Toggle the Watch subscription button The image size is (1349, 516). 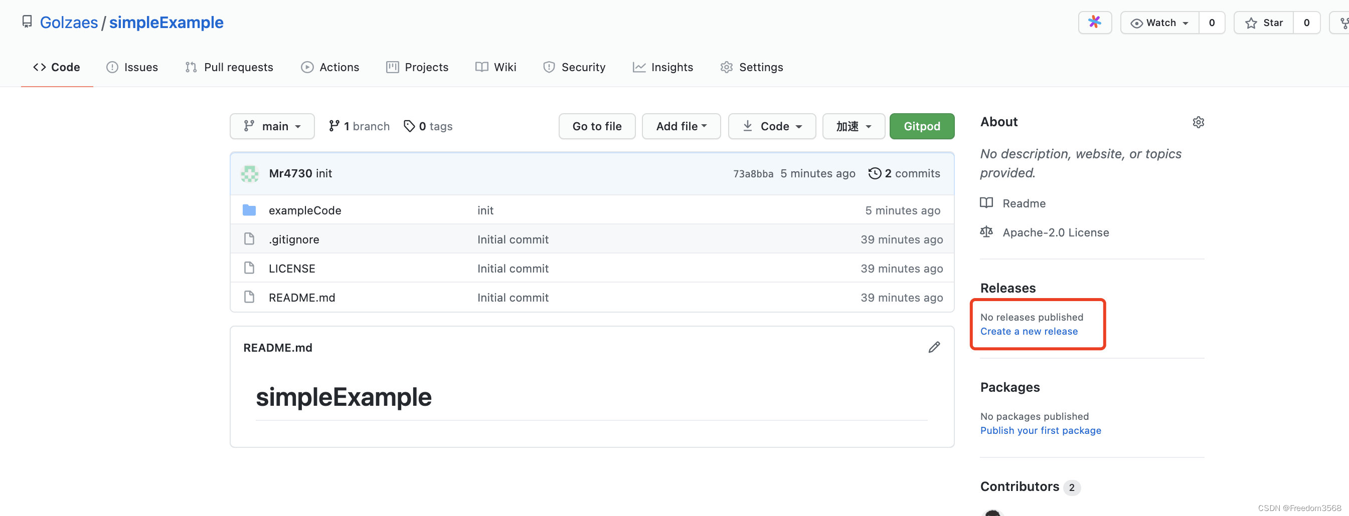(1159, 23)
